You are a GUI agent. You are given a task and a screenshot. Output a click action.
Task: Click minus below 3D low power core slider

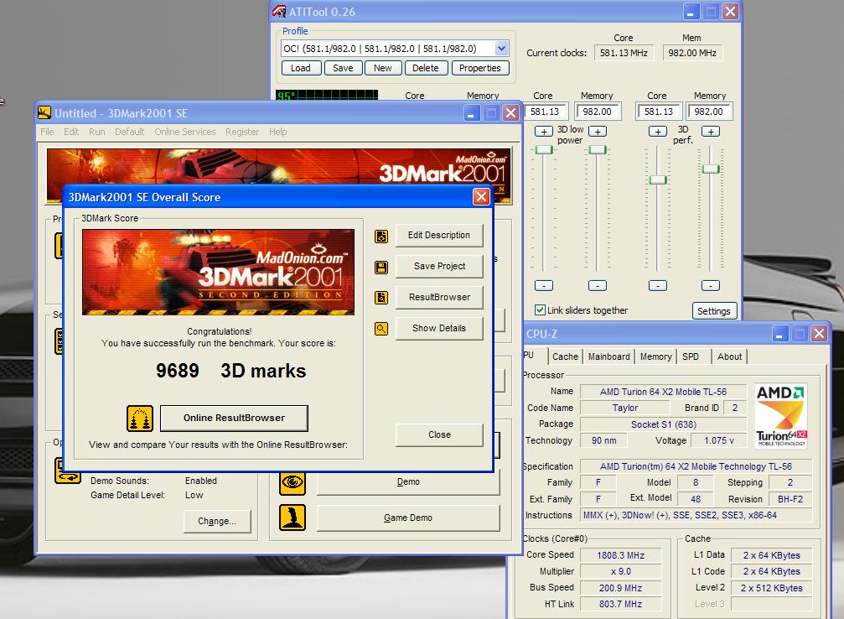(x=544, y=285)
